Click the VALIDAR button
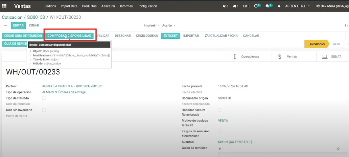The image size is (349, 157). 103,36
